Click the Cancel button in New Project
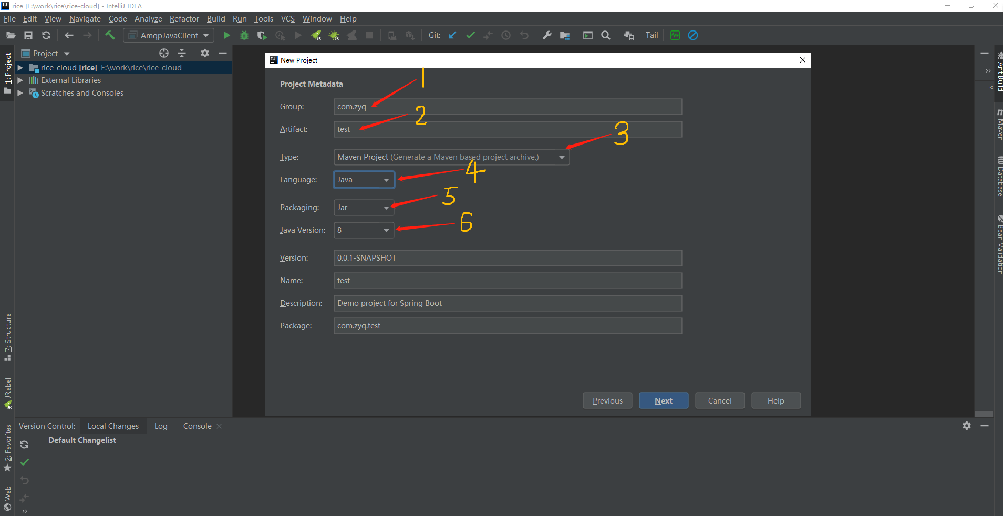1003x516 pixels. coord(720,400)
